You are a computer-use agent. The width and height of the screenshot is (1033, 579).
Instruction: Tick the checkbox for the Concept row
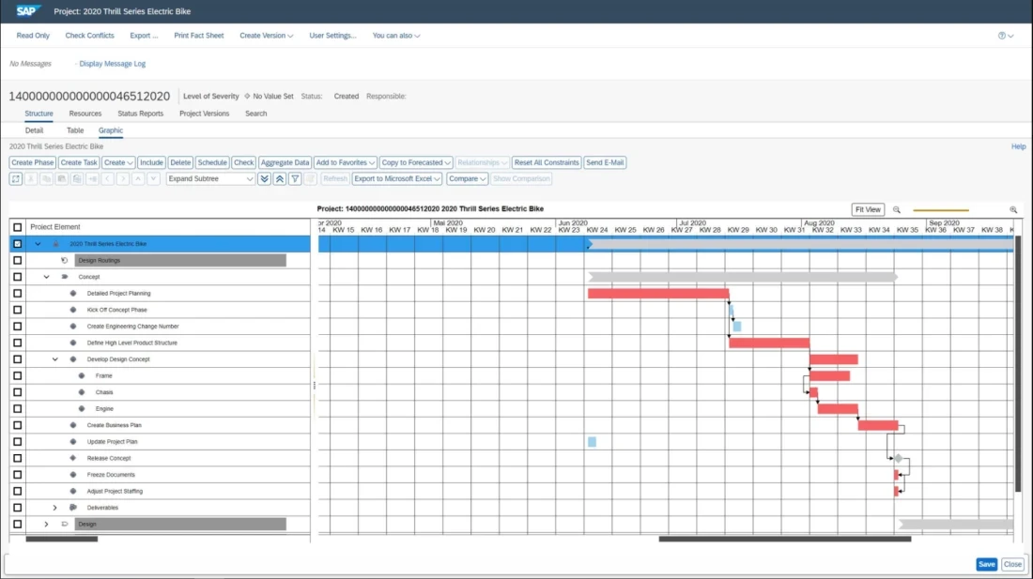(x=18, y=277)
